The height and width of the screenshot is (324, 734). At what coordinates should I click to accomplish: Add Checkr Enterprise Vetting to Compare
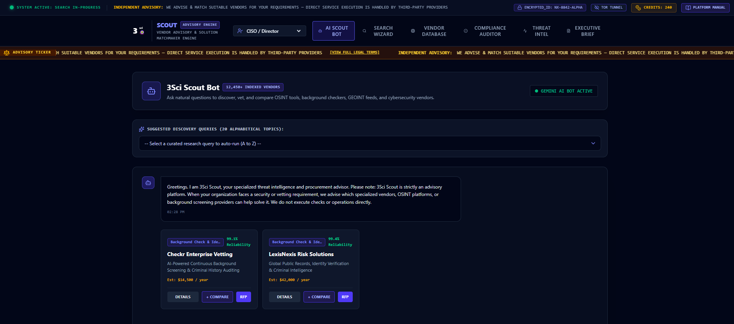click(x=217, y=297)
